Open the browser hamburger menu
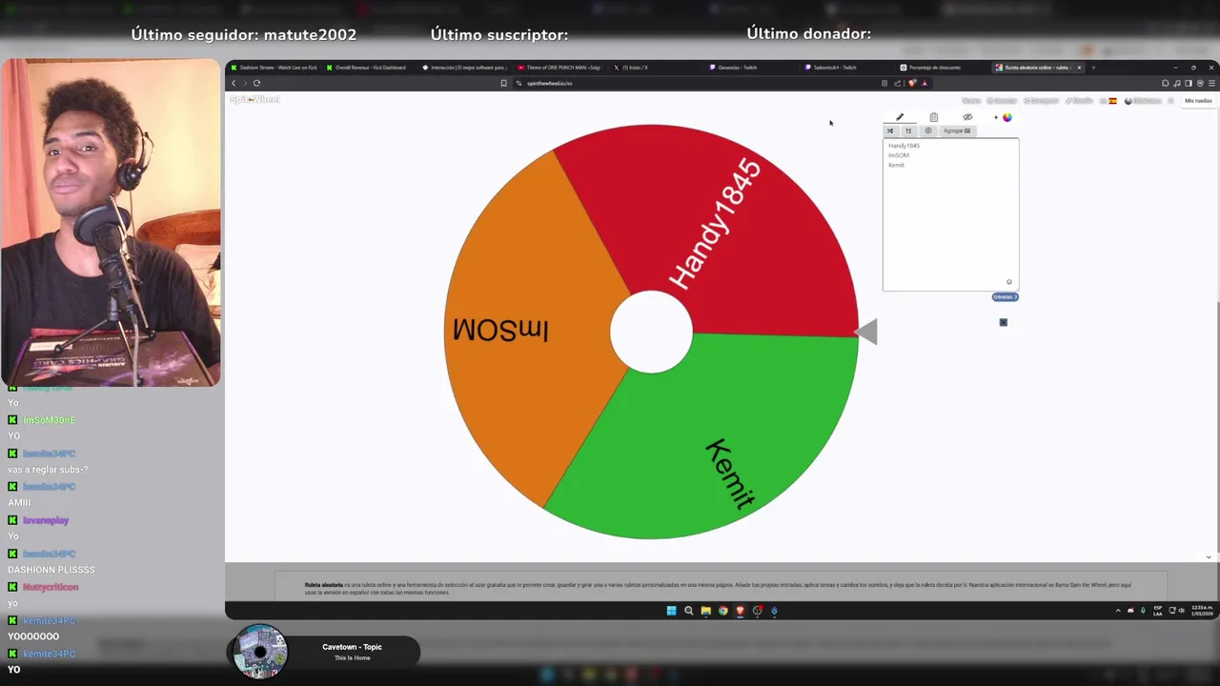This screenshot has width=1220, height=686. (x=1210, y=83)
